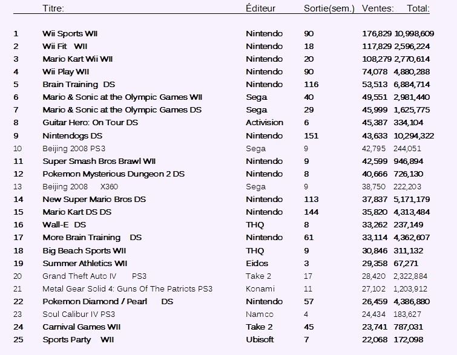Select the Wii Sports WII title
This screenshot has height=355, width=457.
point(70,34)
